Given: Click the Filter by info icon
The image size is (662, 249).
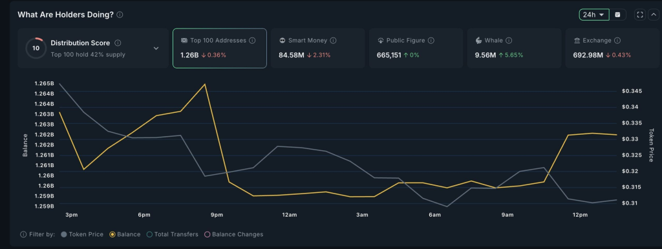Looking at the screenshot, I should pyautogui.click(x=23, y=234).
